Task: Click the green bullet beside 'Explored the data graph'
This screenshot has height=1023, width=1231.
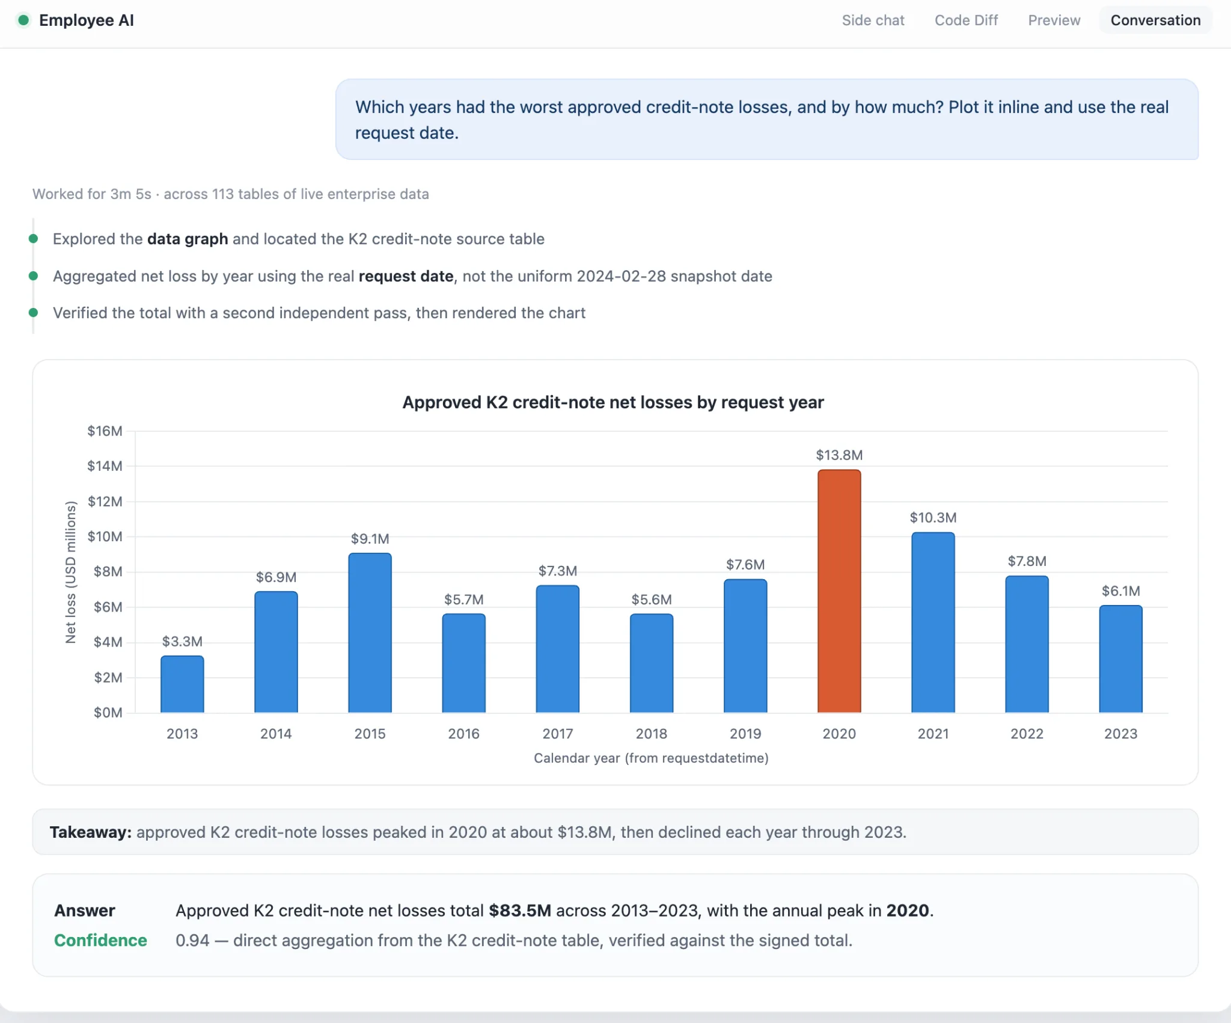Action: (34, 239)
